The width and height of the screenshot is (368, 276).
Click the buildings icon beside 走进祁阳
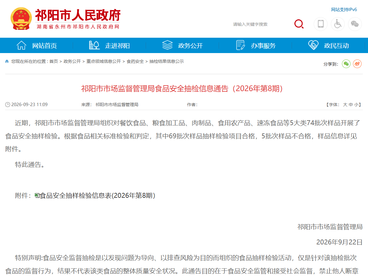pyautogui.click(x=94, y=45)
